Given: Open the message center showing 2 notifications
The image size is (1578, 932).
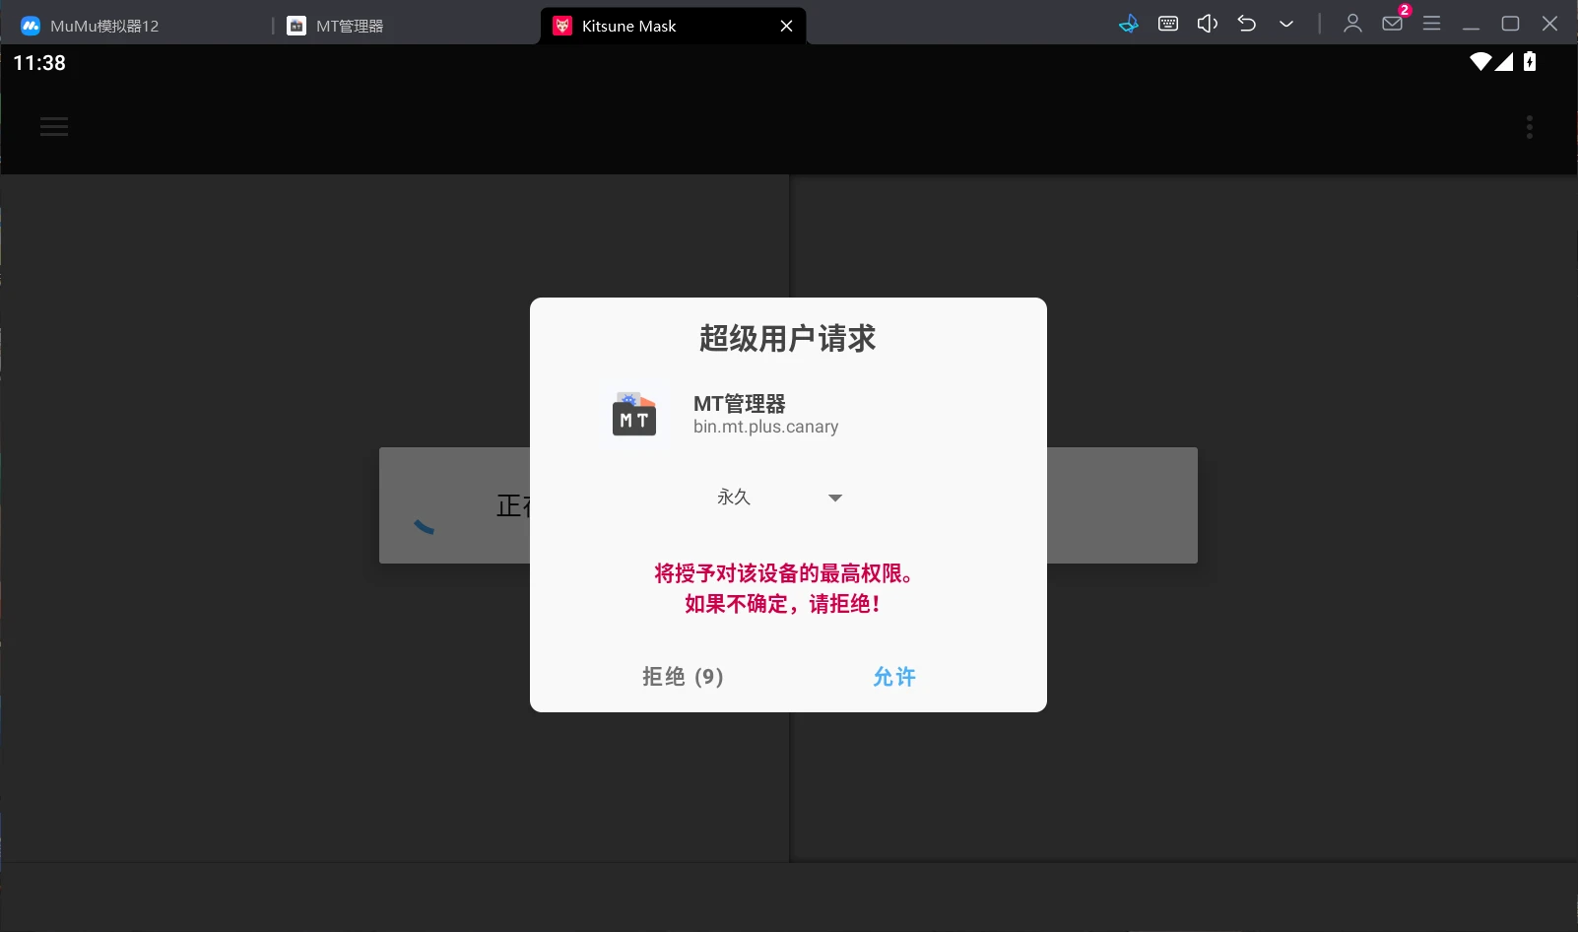Looking at the screenshot, I should (x=1393, y=23).
